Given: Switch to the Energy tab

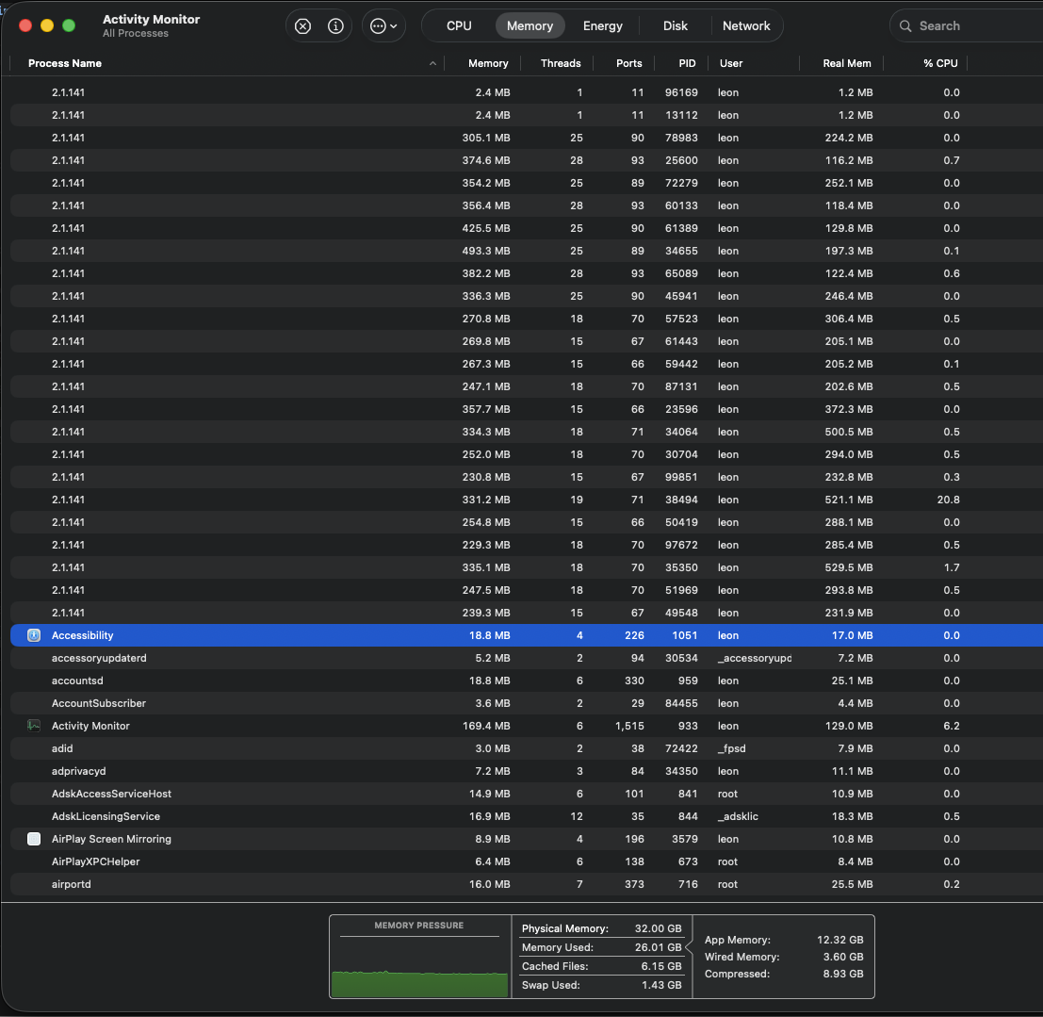Looking at the screenshot, I should point(603,26).
